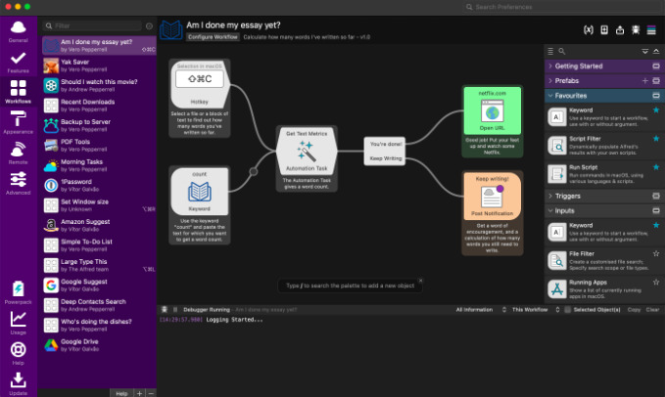Click the palette search magnifier icon
665x397 pixels.
pyautogui.click(x=561, y=51)
